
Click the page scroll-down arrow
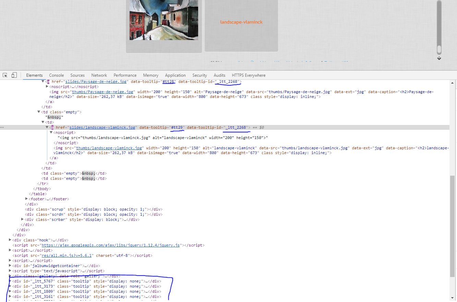coord(439,59)
